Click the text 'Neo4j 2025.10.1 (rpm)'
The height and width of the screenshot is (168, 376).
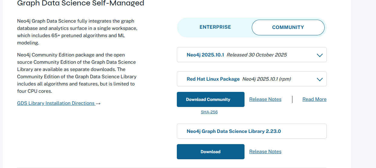[x=267, y=79]
